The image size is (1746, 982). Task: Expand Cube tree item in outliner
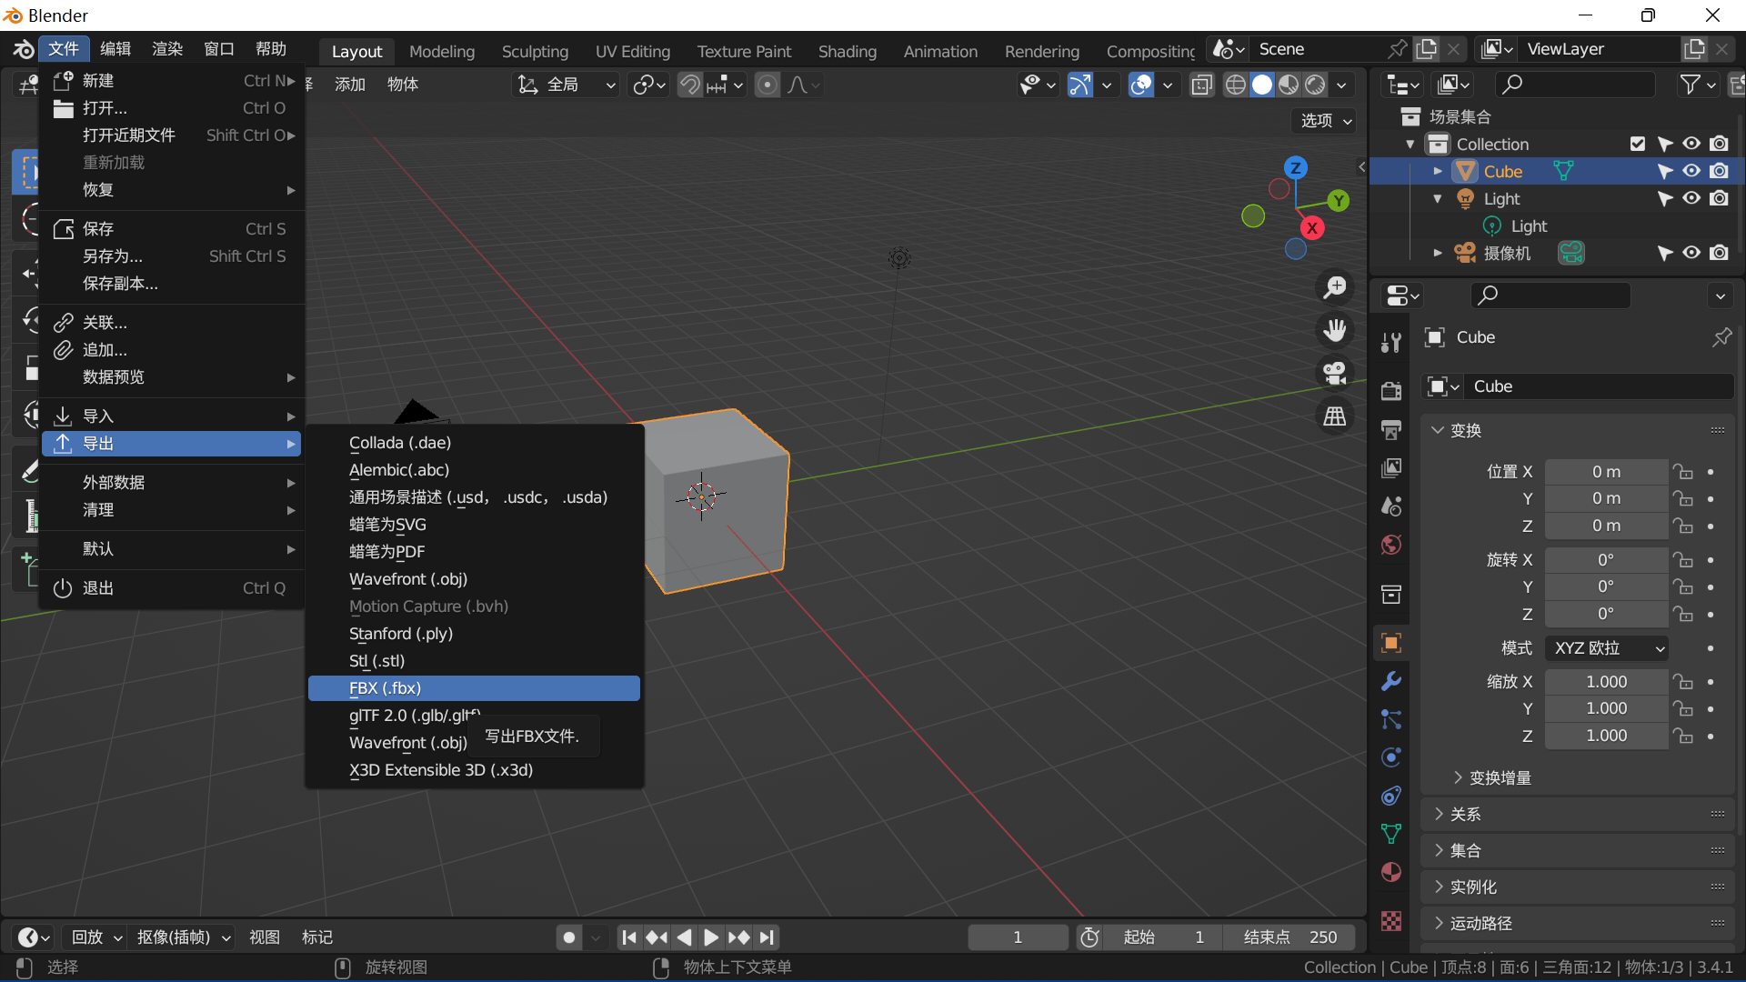click(x=1437, y=171)
